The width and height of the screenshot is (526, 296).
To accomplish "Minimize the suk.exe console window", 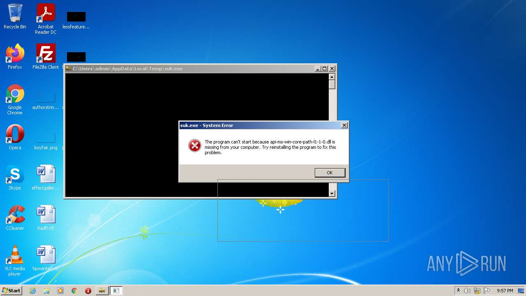I will pyautogui.click(x=318, y=69).
